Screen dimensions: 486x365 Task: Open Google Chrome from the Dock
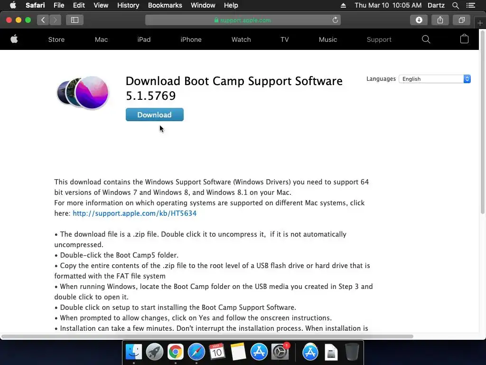coord(176,352)
